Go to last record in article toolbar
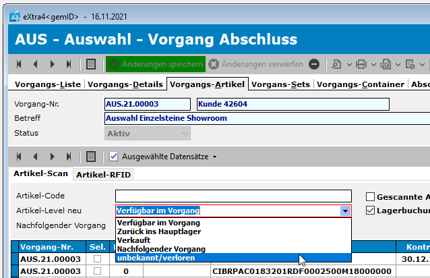 69,157
